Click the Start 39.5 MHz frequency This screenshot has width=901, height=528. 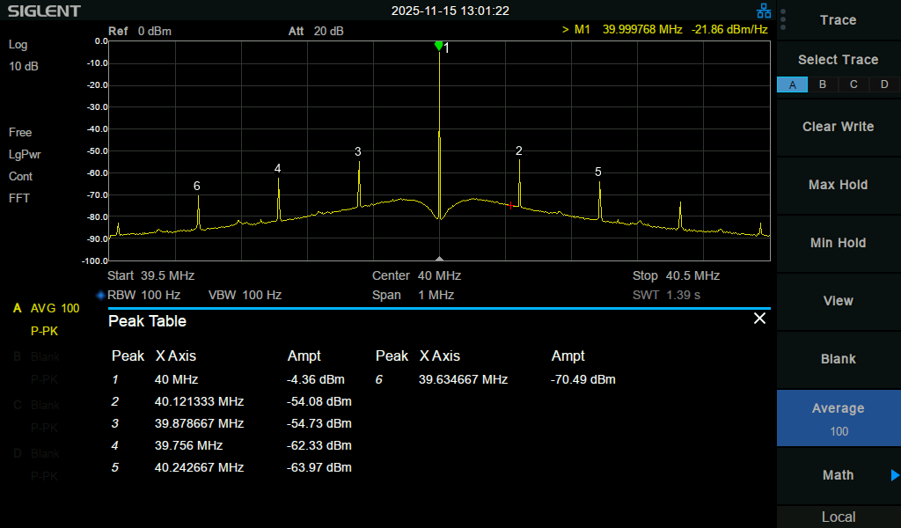tap(151, 275)
